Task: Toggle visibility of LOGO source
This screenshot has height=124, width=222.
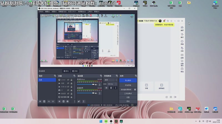Action: (68, 80)
